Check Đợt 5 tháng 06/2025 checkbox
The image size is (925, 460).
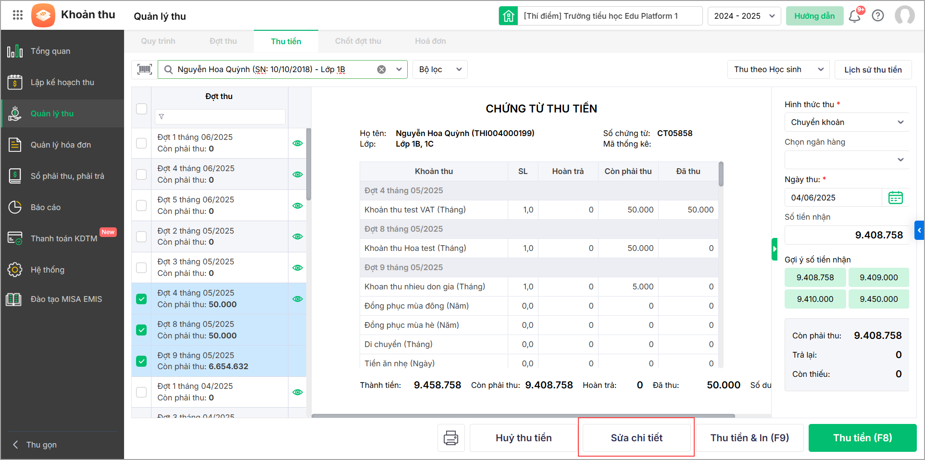point(141,205)
